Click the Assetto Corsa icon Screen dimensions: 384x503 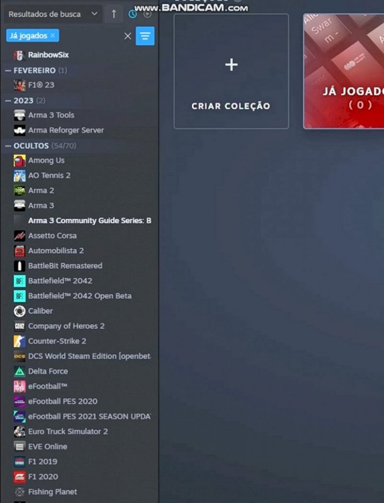click(x=20, y=235)
